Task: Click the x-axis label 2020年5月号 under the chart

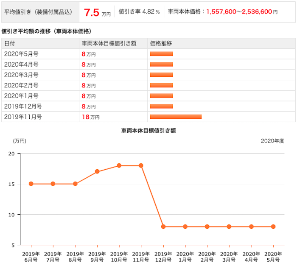Action: [x=273, y=257]
